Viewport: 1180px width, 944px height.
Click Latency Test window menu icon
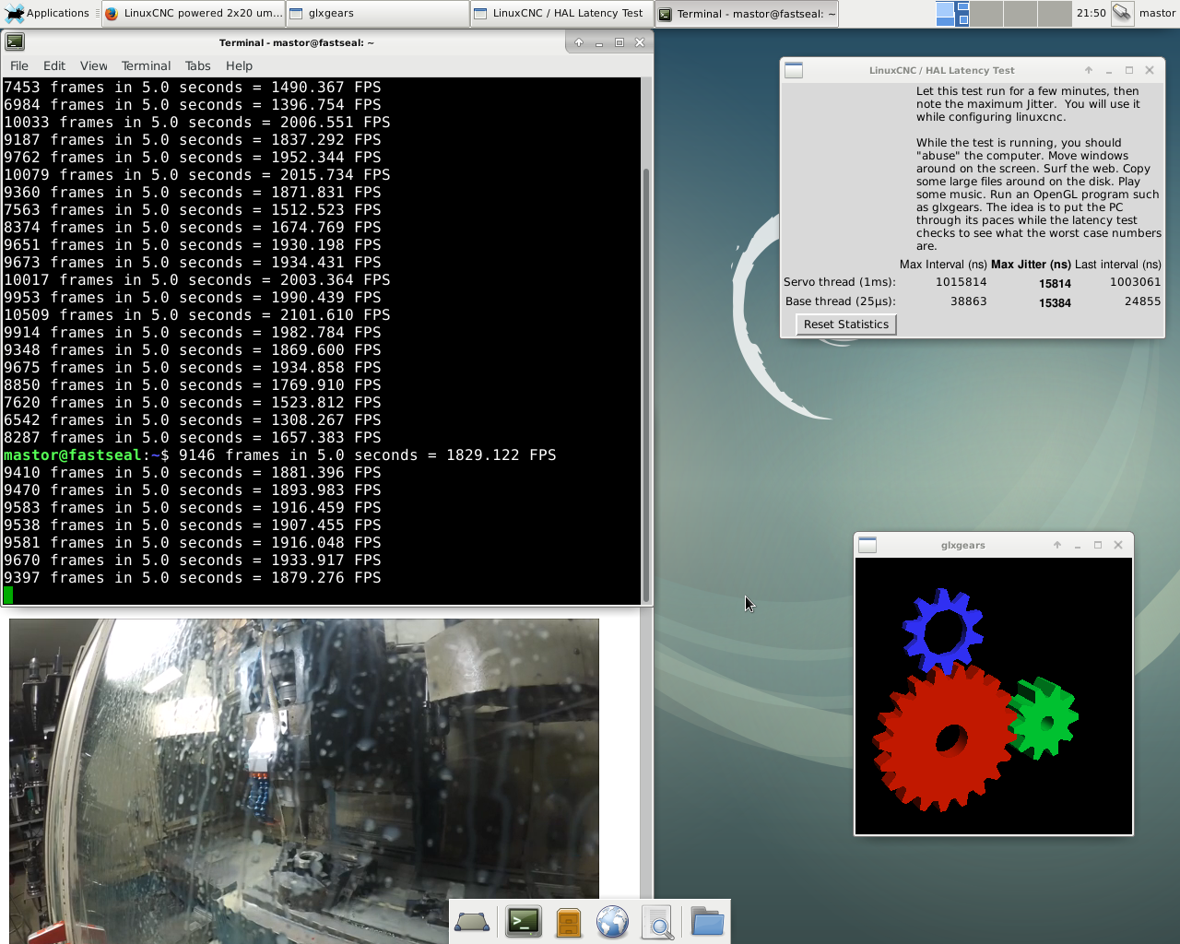pos(794,70)
